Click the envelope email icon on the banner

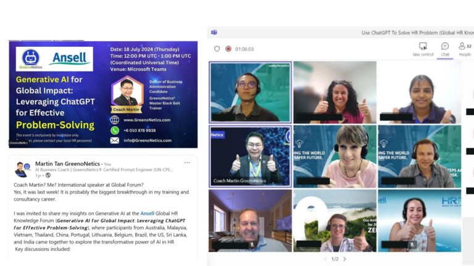115,140
